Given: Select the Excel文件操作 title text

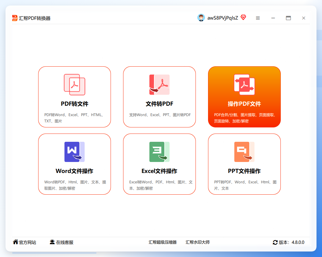Looking at the screenshot, I should click(159, 171).
